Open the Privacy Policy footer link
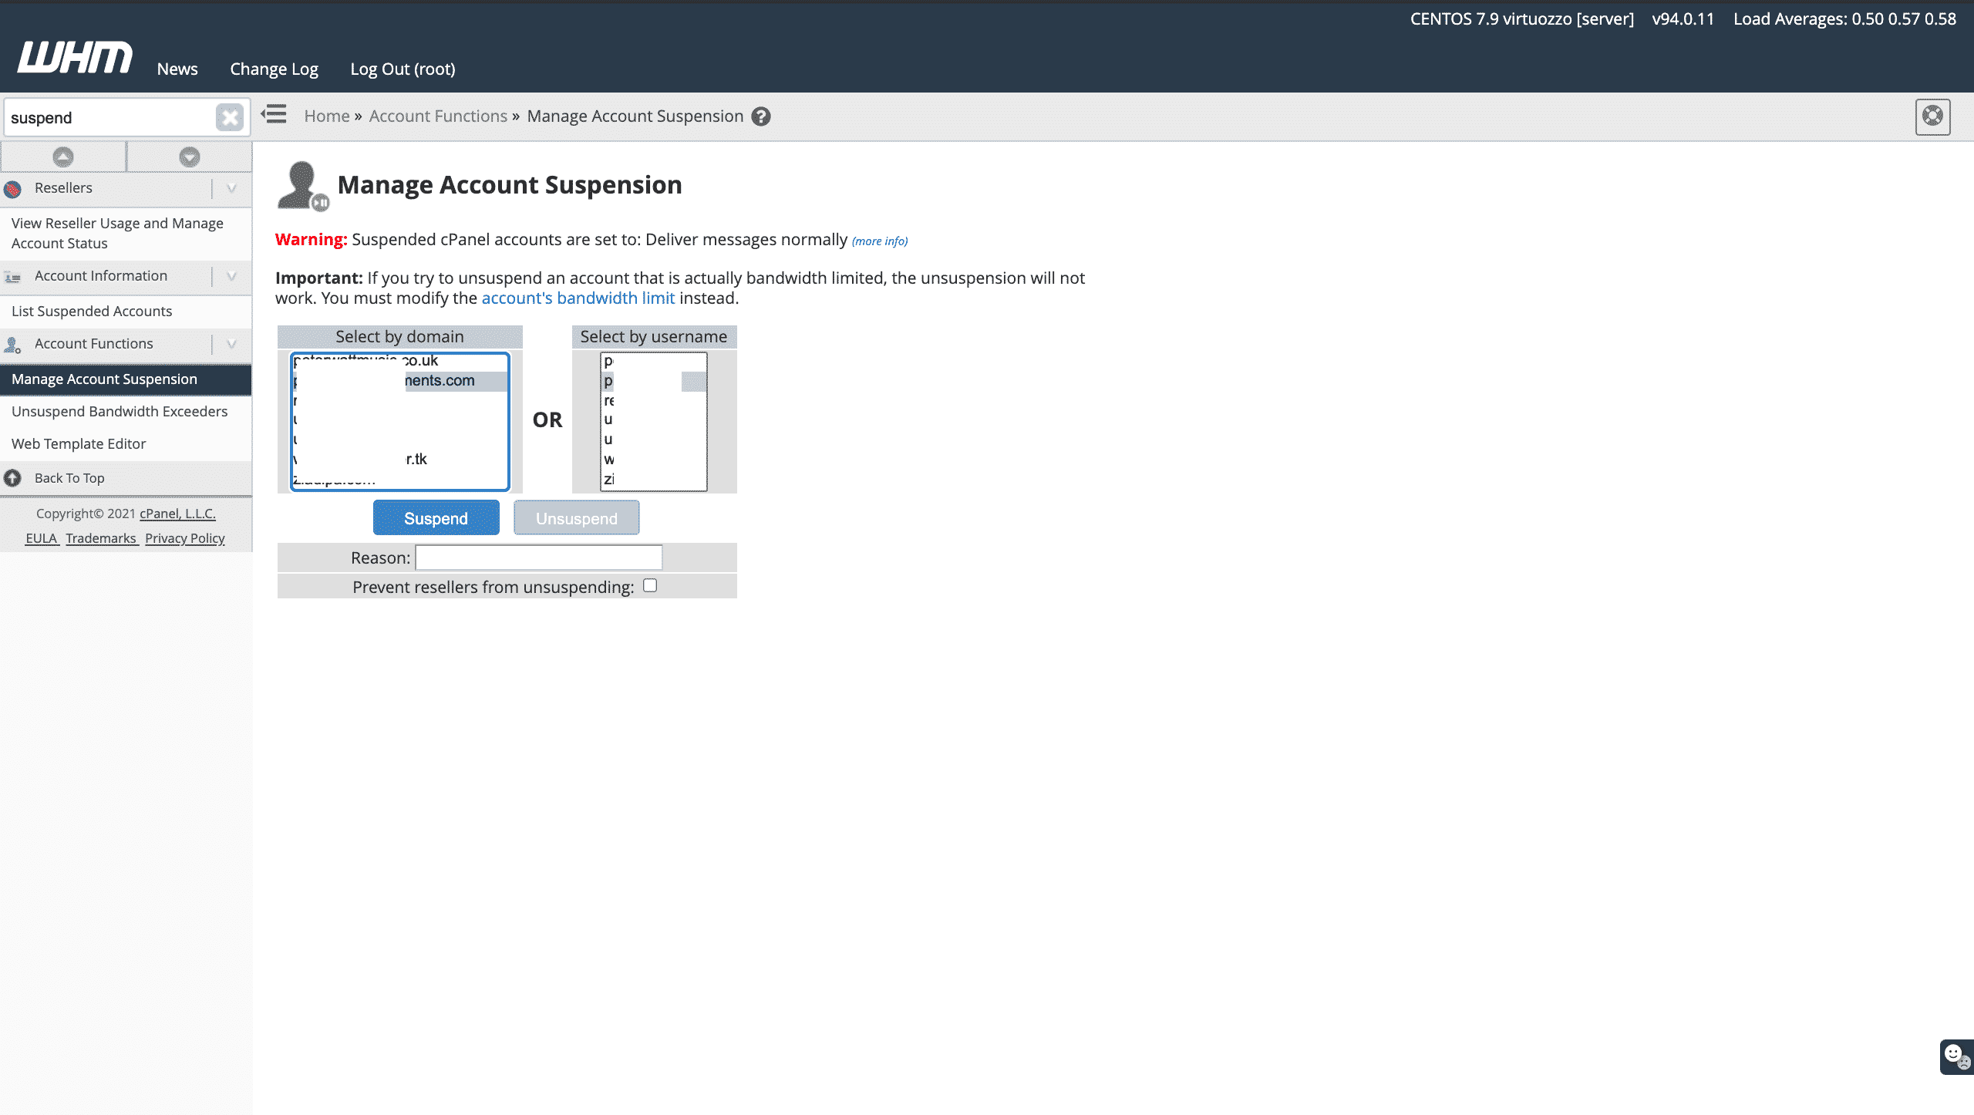This screenshot has width=1974, height=1115. point(185,539)
